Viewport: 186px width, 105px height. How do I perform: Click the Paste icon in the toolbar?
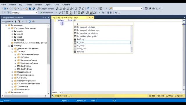(x=83, y=8)
